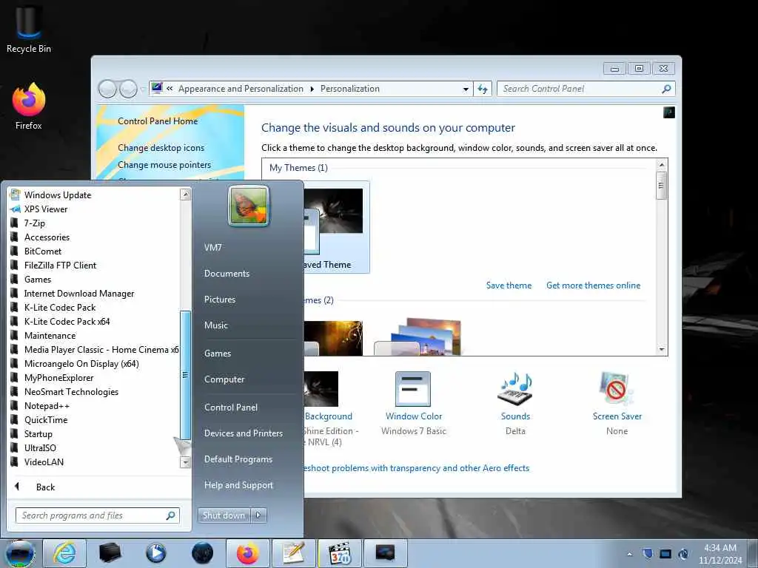Launch the Firefox desktop shortcut
This screenshot has height=568, width=758.
coord(29,106)
